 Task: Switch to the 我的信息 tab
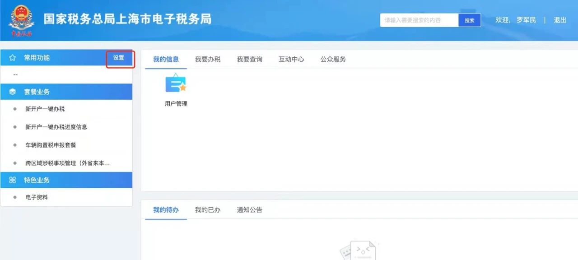pyautogui.click(x=166, y=59)
